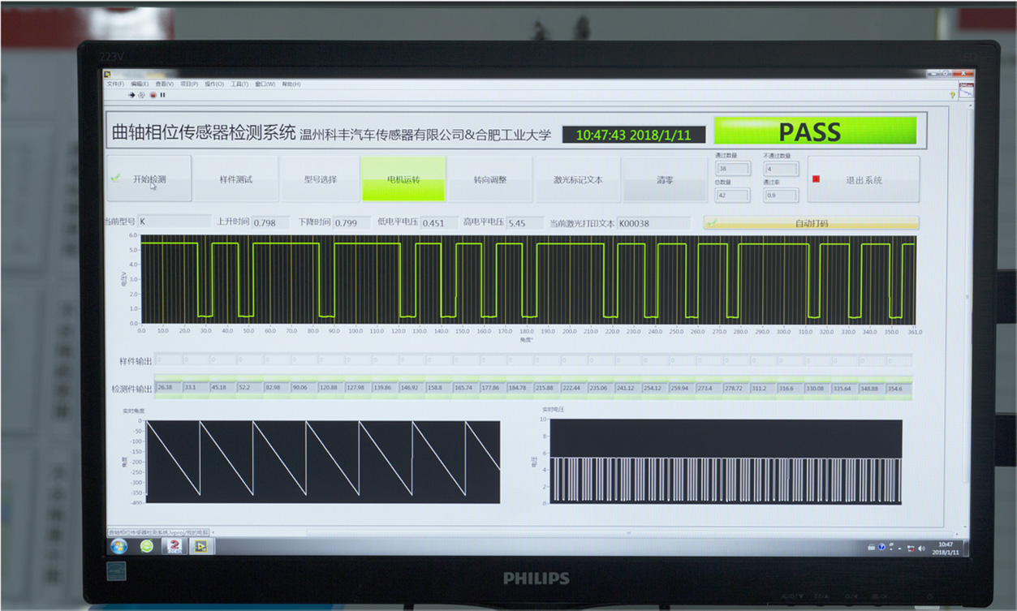Click the LabVIEW icon in the taskbar
The image size is (1017, 611).
pyautogui.click(x=200, y=546)
